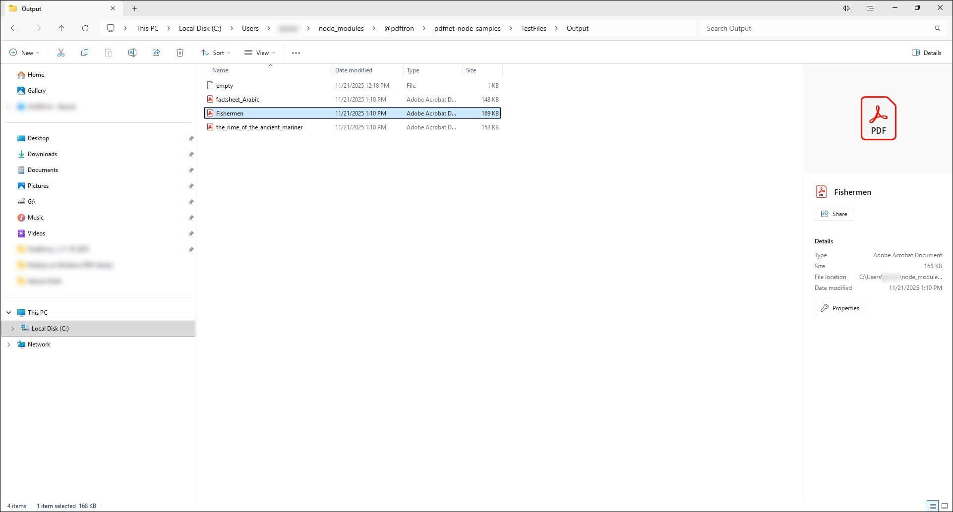Toggle the Details pane button
Screen dimensions: 953x512
pos(926,53)
